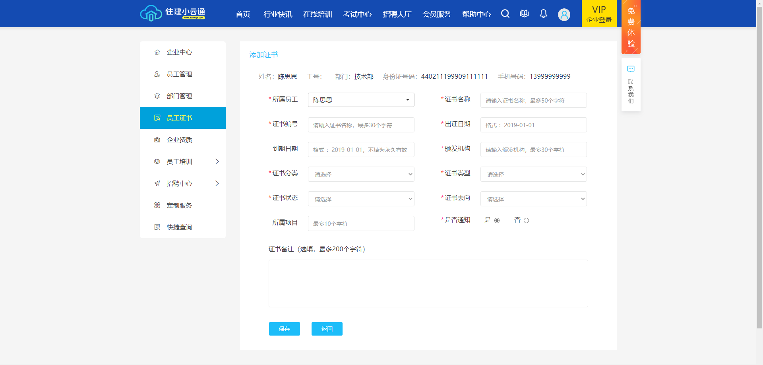The image size is (763, 365).
Task: Open the 证书分类 dropdown
Action: click(x=361, y=174)
